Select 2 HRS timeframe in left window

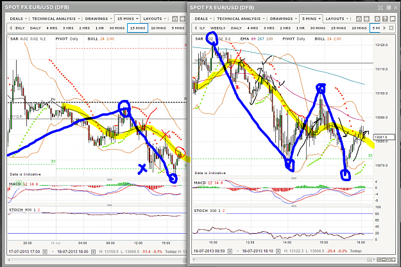pos(85,28)
